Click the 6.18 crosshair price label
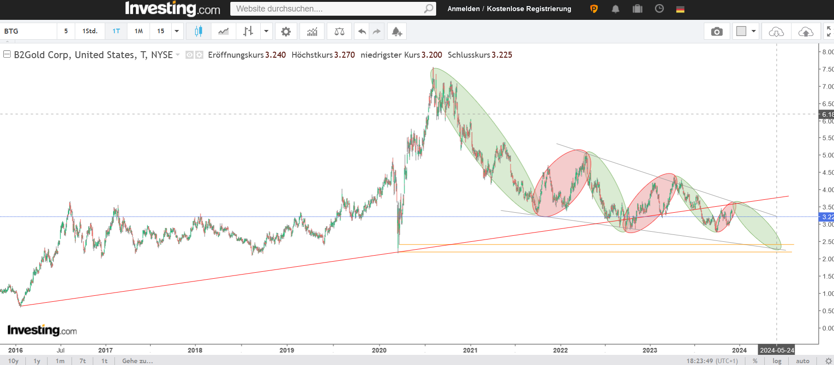Image resolution: width=834 pixels, height=365 pixels. (828, 114)
